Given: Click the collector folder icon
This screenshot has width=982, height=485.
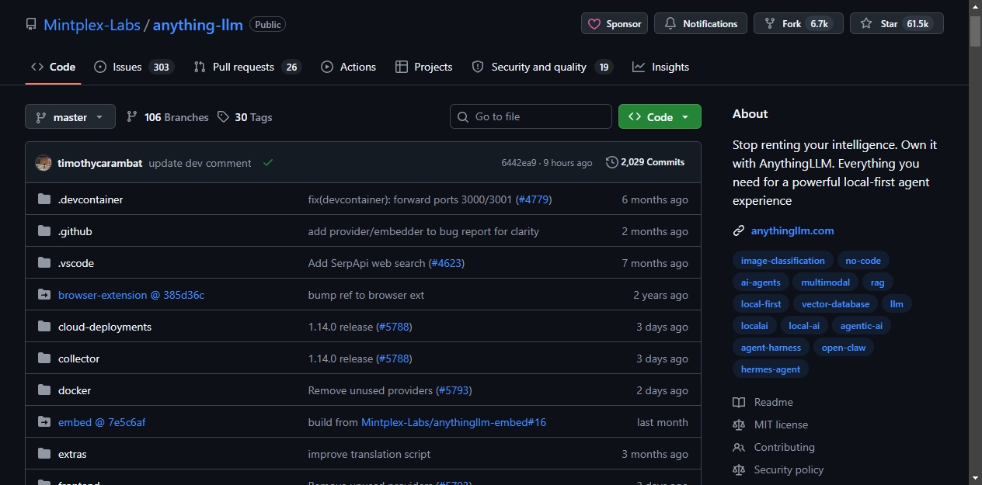Looking at the screenshot, I should coord(44,359).
